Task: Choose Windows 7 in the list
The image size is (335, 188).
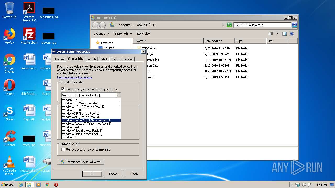Action: click(x=91, y=137)
